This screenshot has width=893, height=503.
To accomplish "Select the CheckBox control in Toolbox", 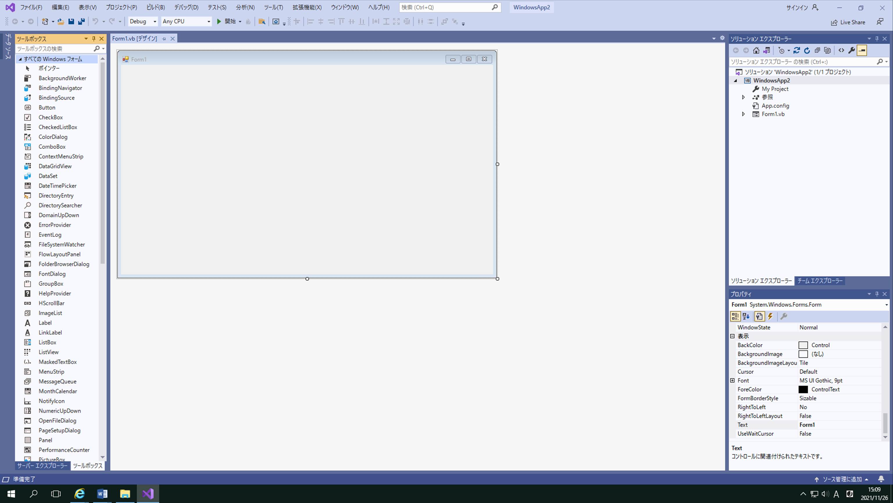I will [51, 117].
